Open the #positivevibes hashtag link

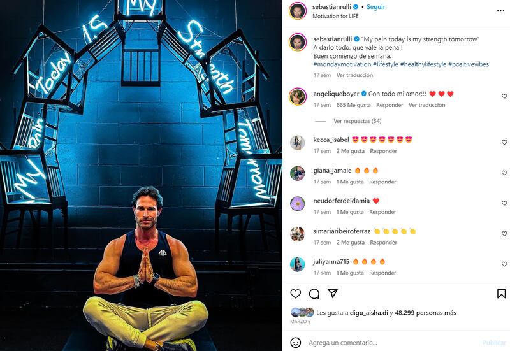(x=469, y=64)
